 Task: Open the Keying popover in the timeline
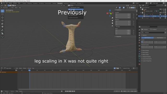[x=13, y=91]
